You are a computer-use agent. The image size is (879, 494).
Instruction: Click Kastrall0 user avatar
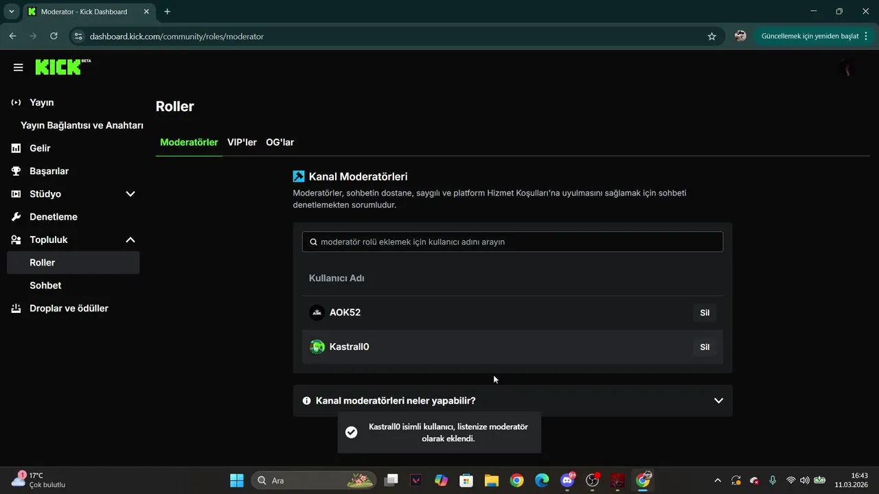click(x=317, y=346)
